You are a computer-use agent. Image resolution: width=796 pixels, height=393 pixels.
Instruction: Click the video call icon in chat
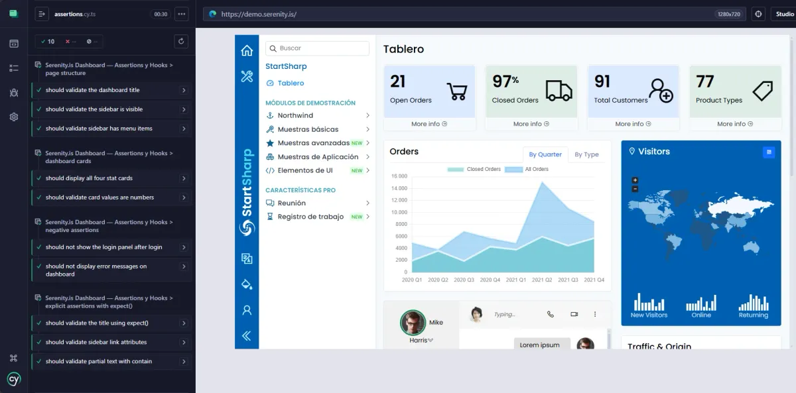574,314
